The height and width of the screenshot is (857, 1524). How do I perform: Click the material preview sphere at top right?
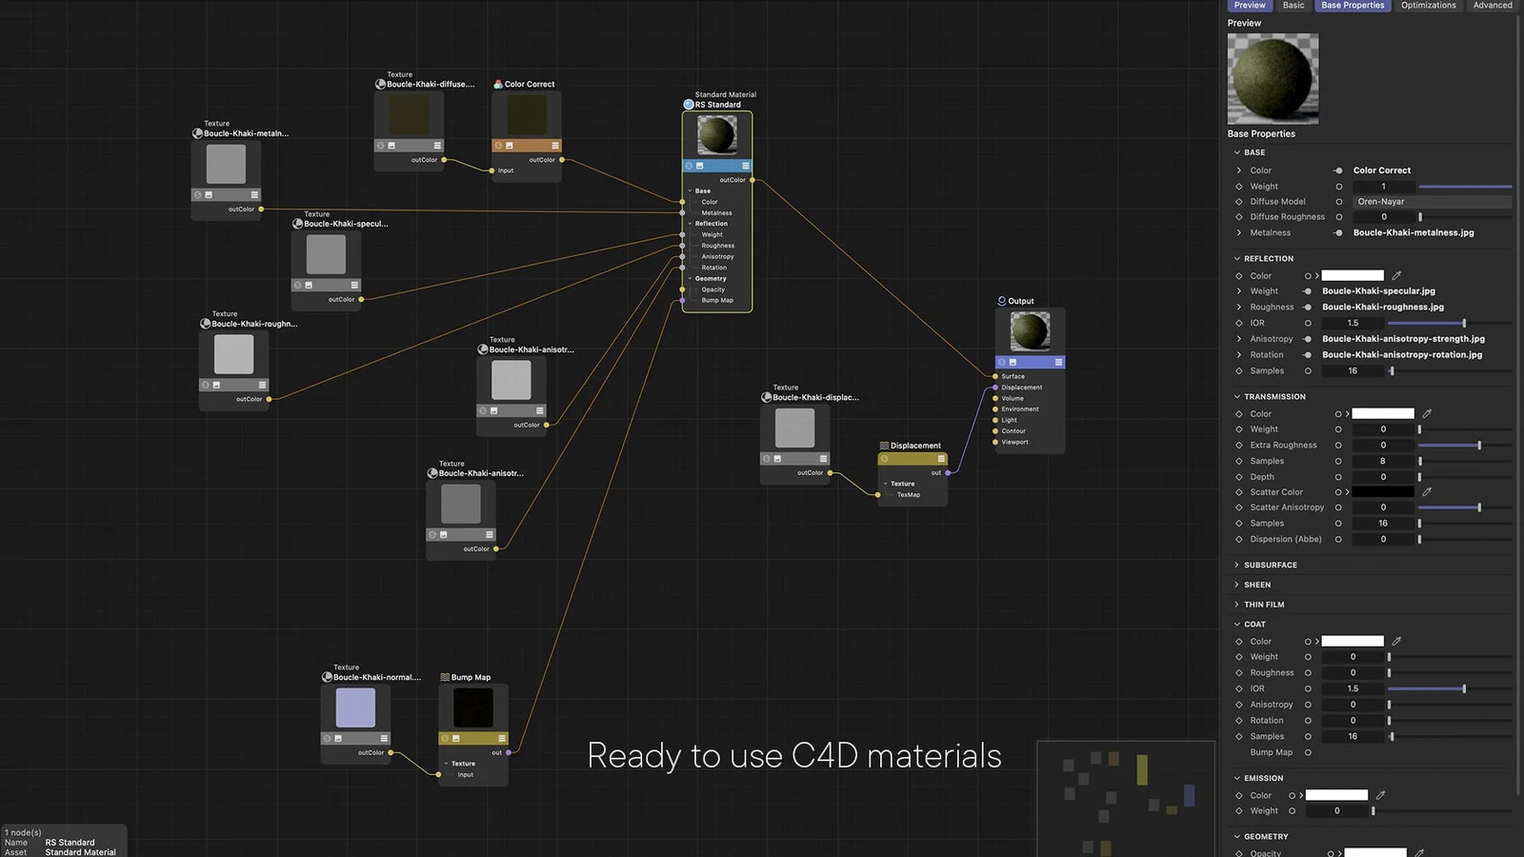point(1273,78)
